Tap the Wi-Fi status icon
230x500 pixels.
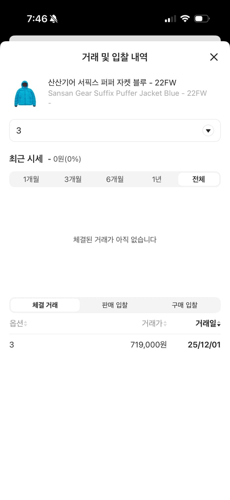[185, 19]
